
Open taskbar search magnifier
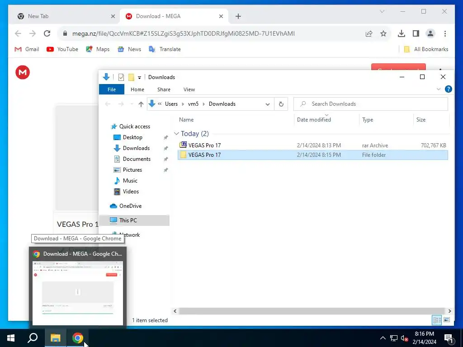[33, 338]
